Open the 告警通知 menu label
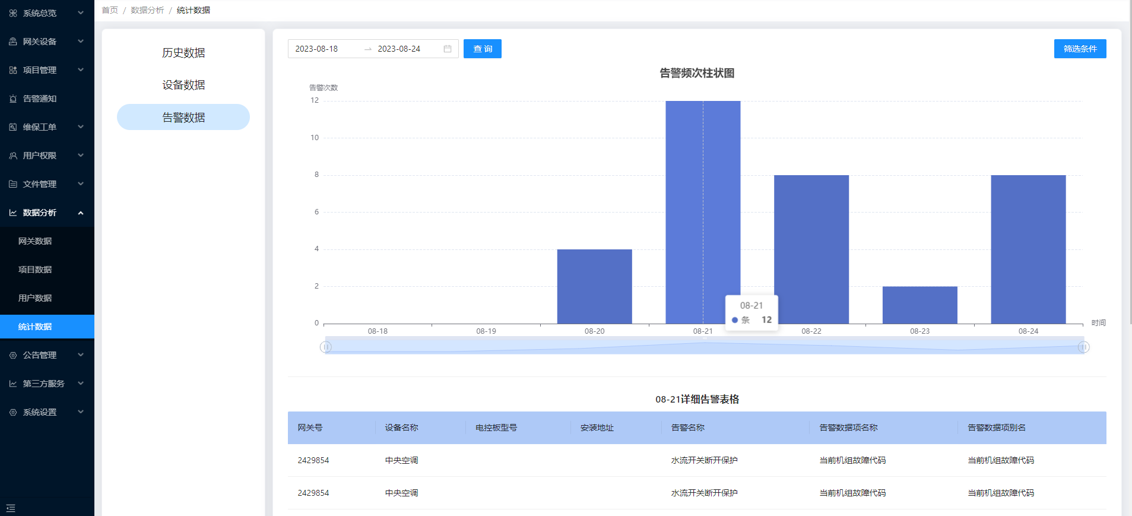Image resolution: width=1132 pixels, height=516 pixels. coord(40,99)
